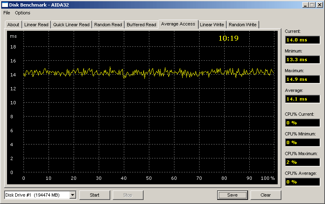Select the Random Read tab
This screenshot has height=204, width=325.
(108, 25)
